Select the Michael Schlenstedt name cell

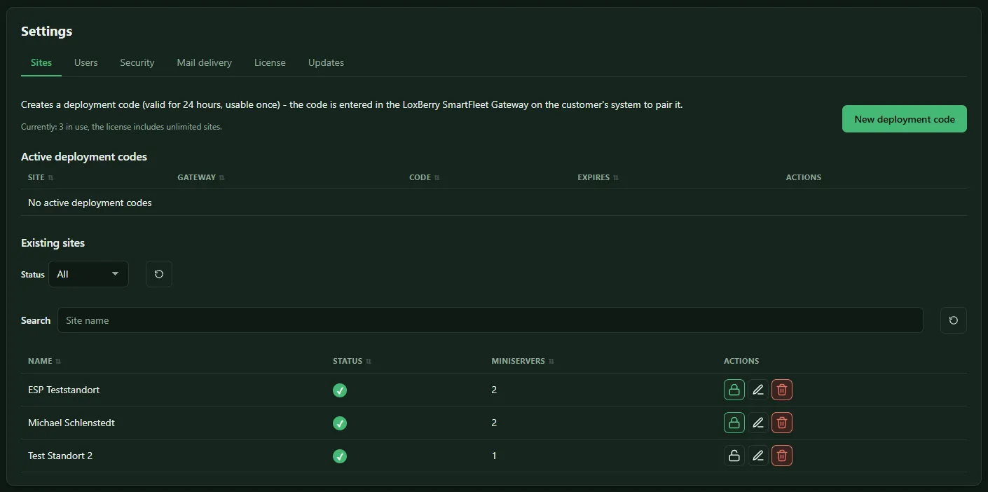tap(71, 423)
